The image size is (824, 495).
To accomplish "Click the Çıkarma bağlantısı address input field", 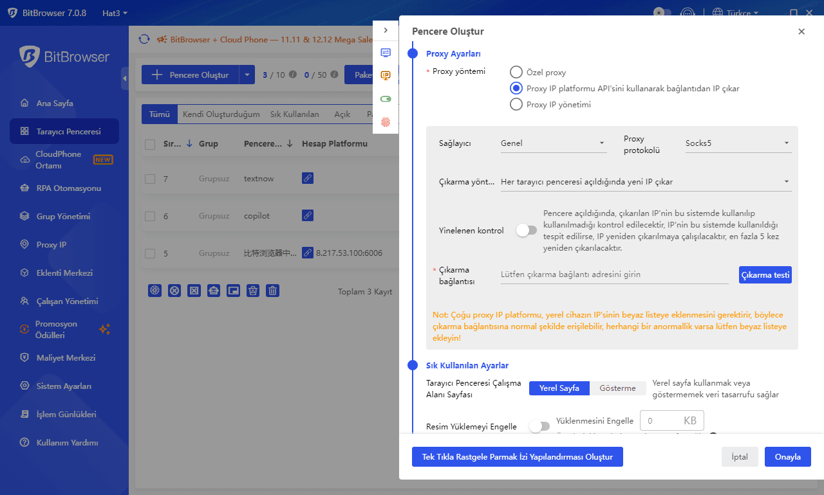I will 613,274.
